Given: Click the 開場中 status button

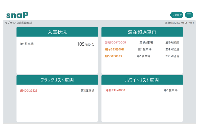Looking at the screenshot, I should pos(177,15).
